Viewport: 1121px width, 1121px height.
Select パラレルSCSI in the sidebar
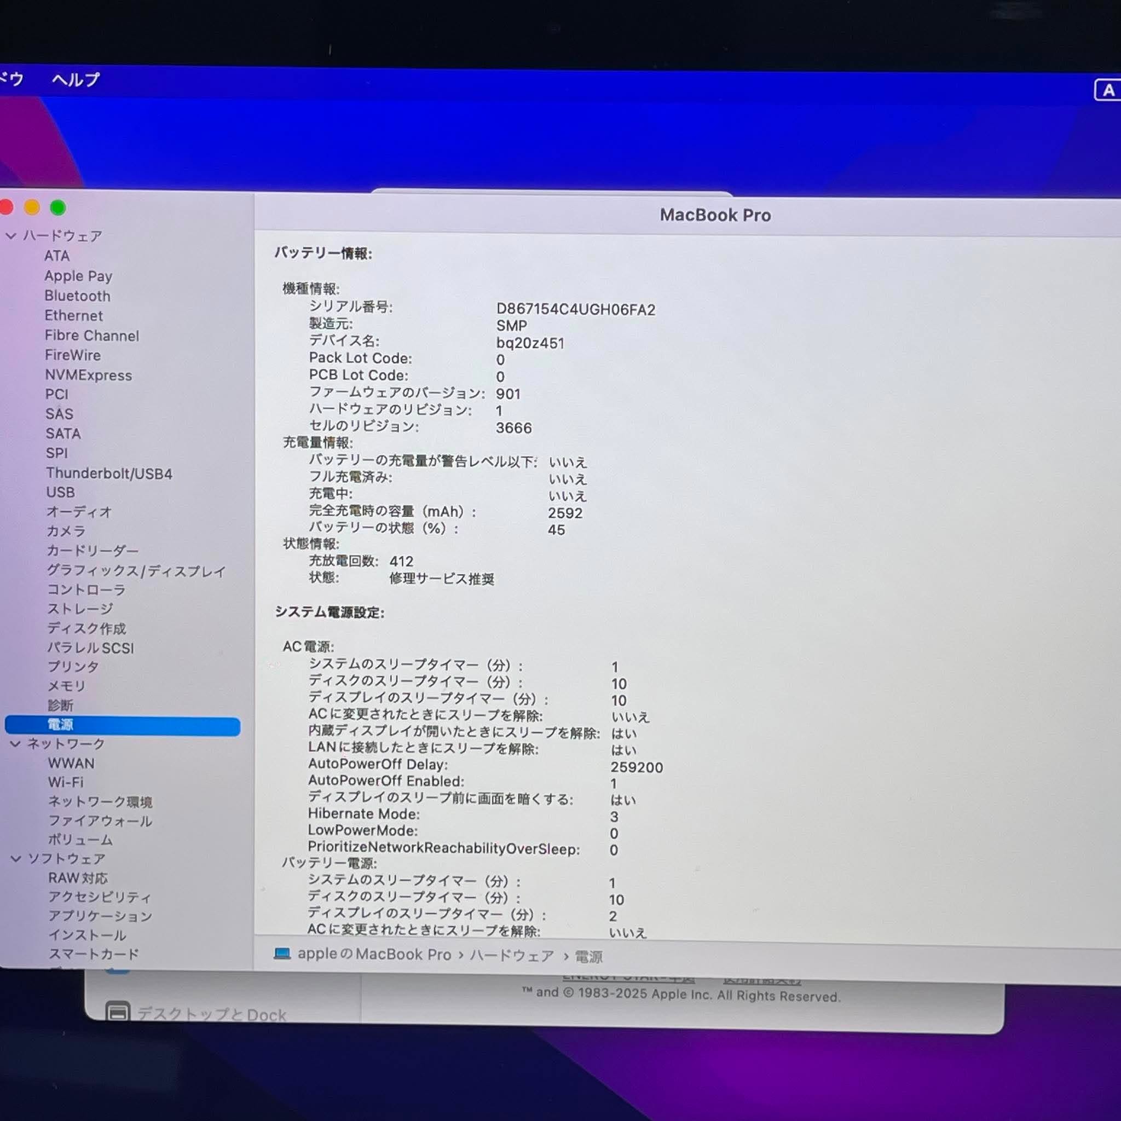[x=90, y=648]
